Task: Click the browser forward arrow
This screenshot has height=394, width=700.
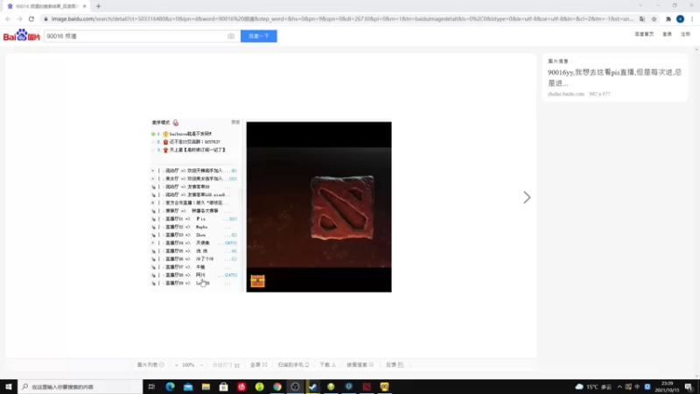Action: (x=19, y=18)
